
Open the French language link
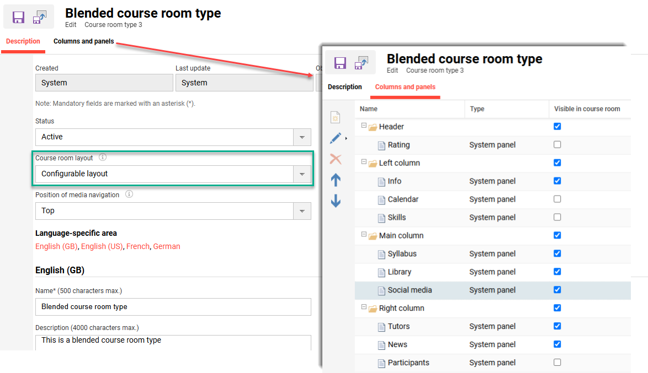tap(138, 246)
